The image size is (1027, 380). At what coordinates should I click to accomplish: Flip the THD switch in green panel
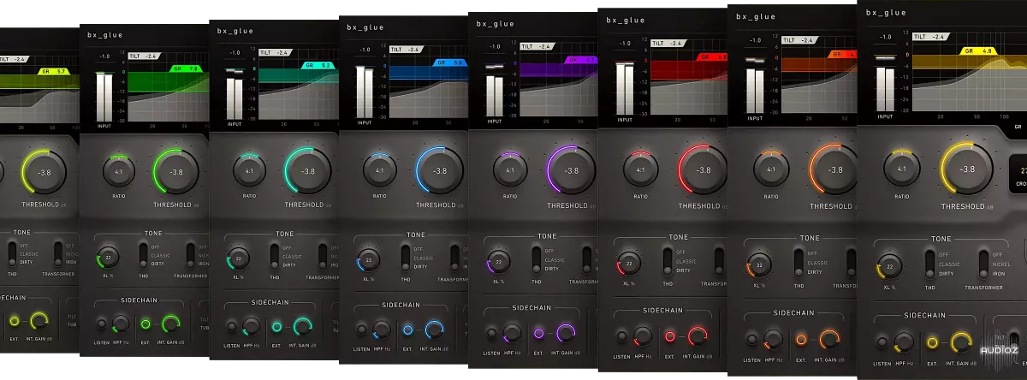pyautogui.click(x=144, y=254)
